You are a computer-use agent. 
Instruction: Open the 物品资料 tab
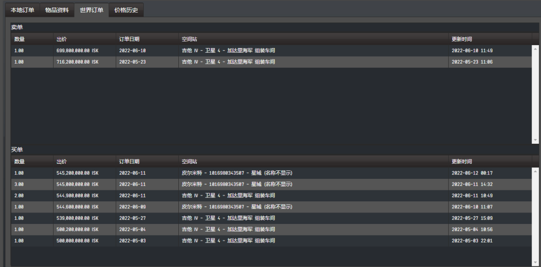pyautogui.click(x=57, y=10)
